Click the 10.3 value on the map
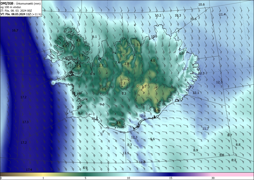This screenshot has width=254, height=180. (178, 15)
